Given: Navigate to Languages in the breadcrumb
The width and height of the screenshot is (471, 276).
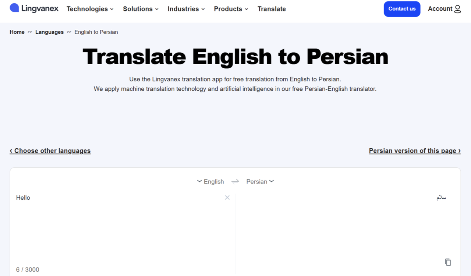Looking at the screenshot, I should tap(49, 32).
